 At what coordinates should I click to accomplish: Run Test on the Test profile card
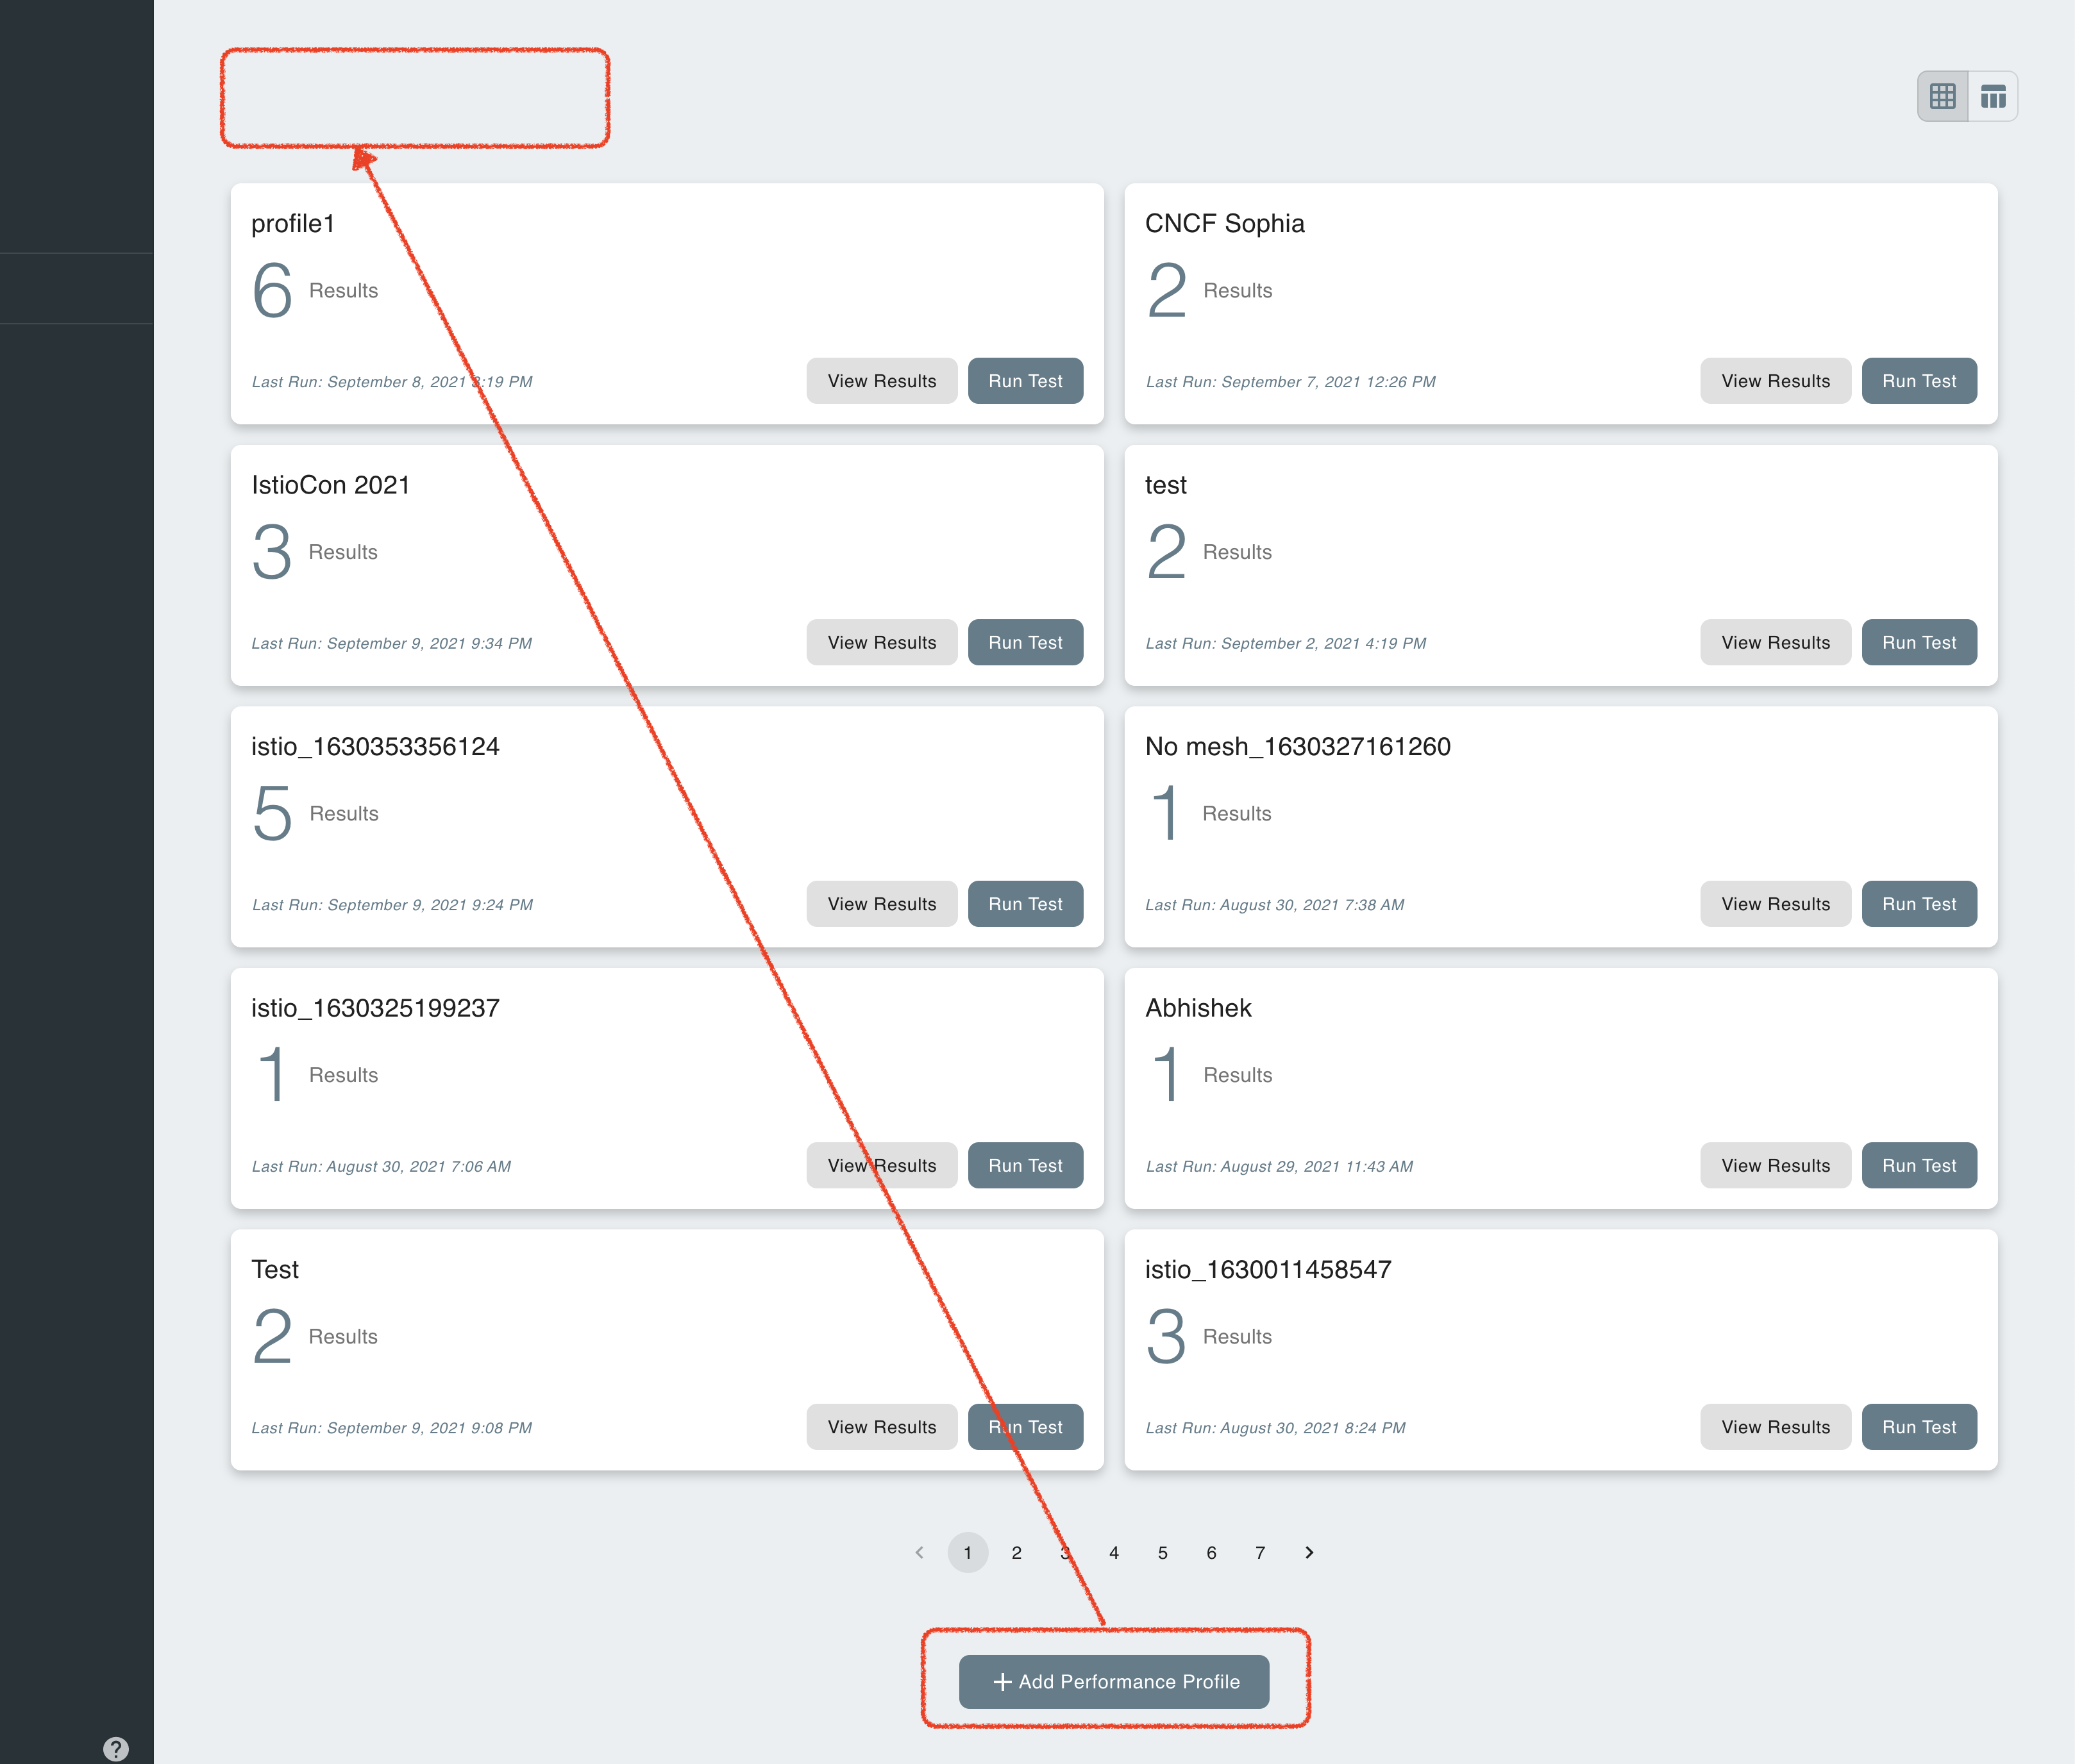coord(1025,1427)
